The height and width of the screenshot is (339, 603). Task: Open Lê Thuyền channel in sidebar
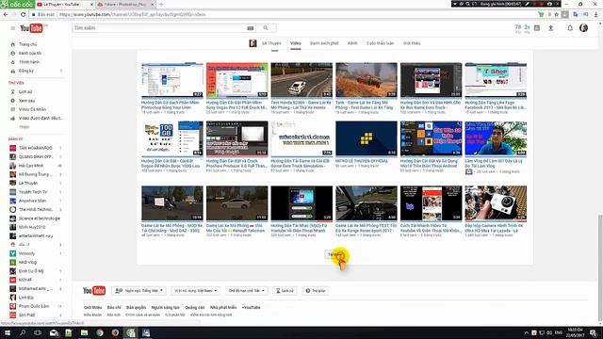[x=28, y=184]
